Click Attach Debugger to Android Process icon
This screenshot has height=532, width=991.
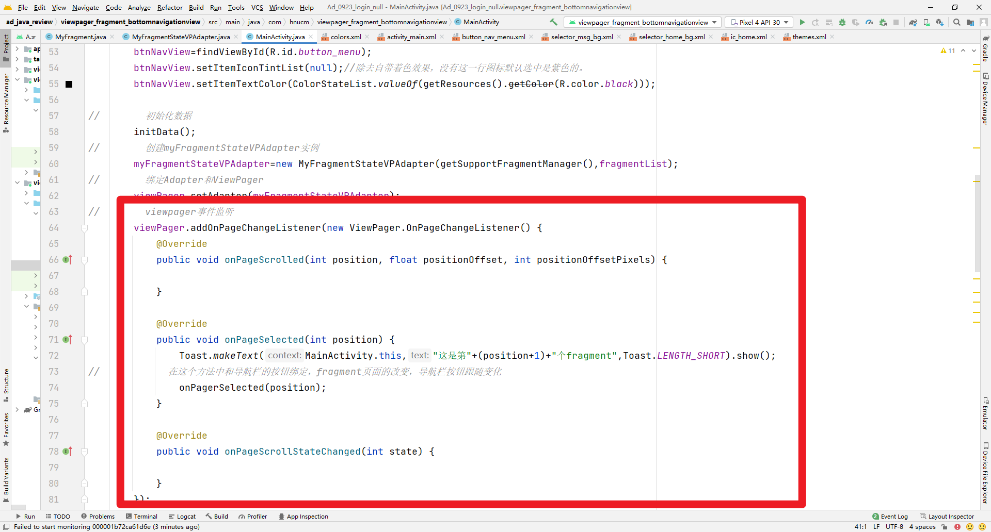pos(883,22)
